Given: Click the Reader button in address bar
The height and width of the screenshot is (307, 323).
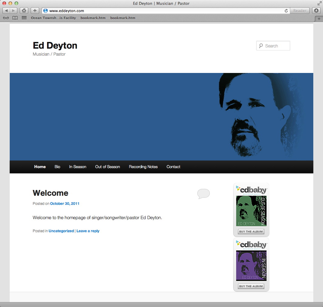Looking at the screenshot, I should click(x=300, y=11).
